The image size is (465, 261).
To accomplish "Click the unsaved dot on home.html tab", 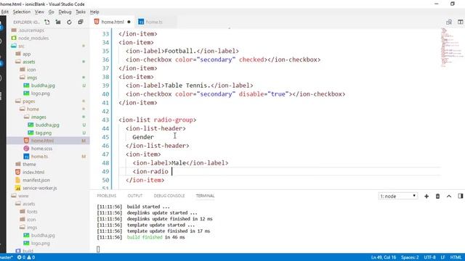I will [x=129, y=22].
